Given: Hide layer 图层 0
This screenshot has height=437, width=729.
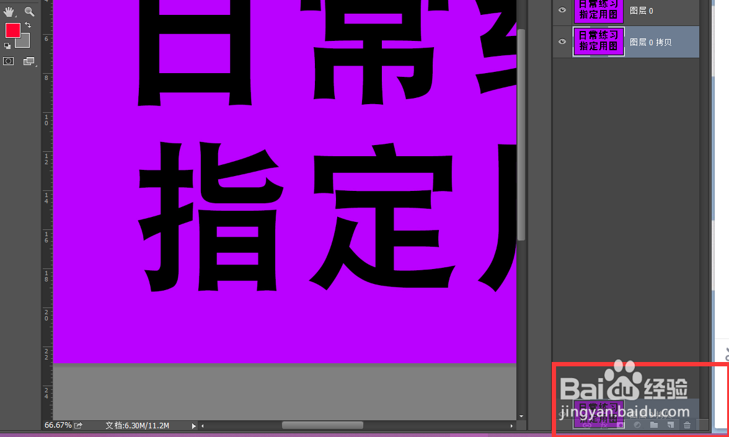Looking at the screenshot, I should coord(562,10).
